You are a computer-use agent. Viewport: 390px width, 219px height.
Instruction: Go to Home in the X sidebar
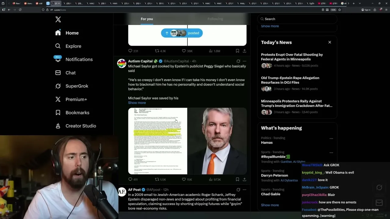pos(67,33)
